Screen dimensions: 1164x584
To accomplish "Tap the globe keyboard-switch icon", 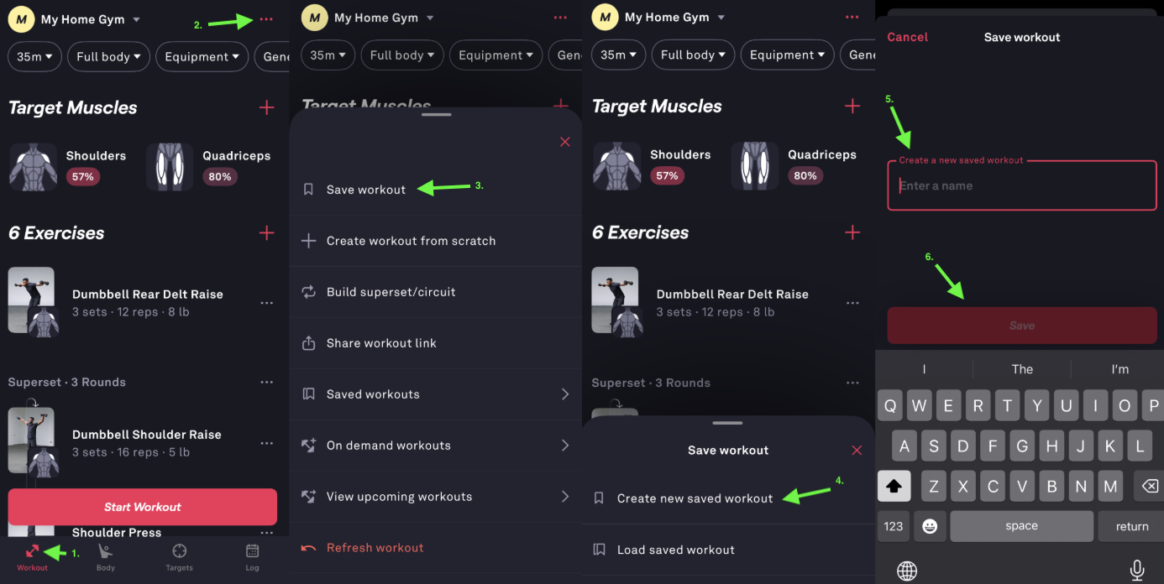I will [x=907, y=571].
